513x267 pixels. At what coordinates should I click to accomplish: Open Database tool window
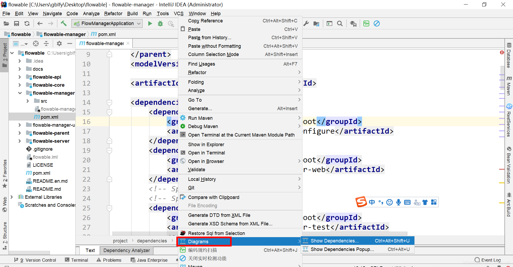pos(509,55)
